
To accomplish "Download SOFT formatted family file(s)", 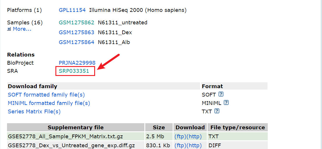I will (x=46, y=95).
